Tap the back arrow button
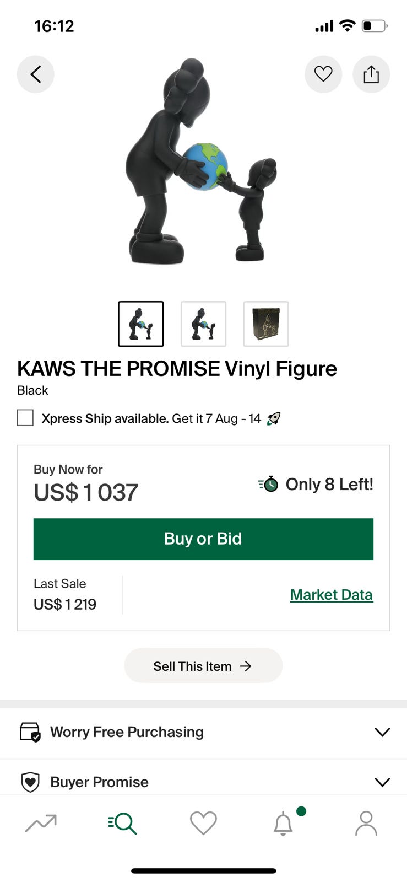Screen dimensions: 407x882 pyautogui.click(x=35, y=74)
